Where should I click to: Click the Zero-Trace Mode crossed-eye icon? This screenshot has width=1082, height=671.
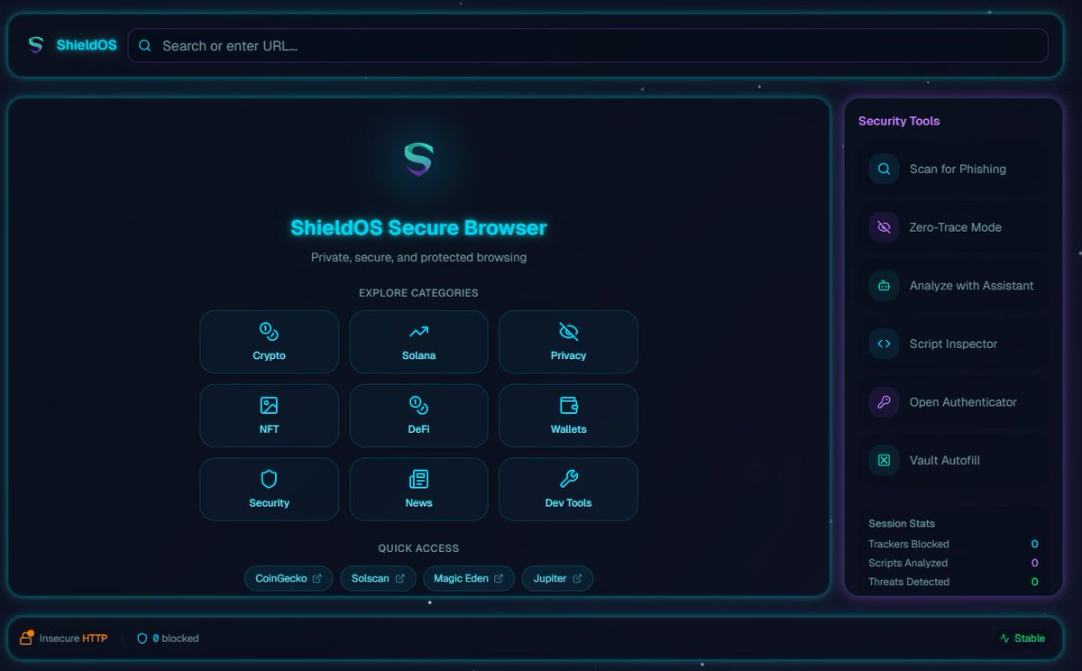[884, 227]
